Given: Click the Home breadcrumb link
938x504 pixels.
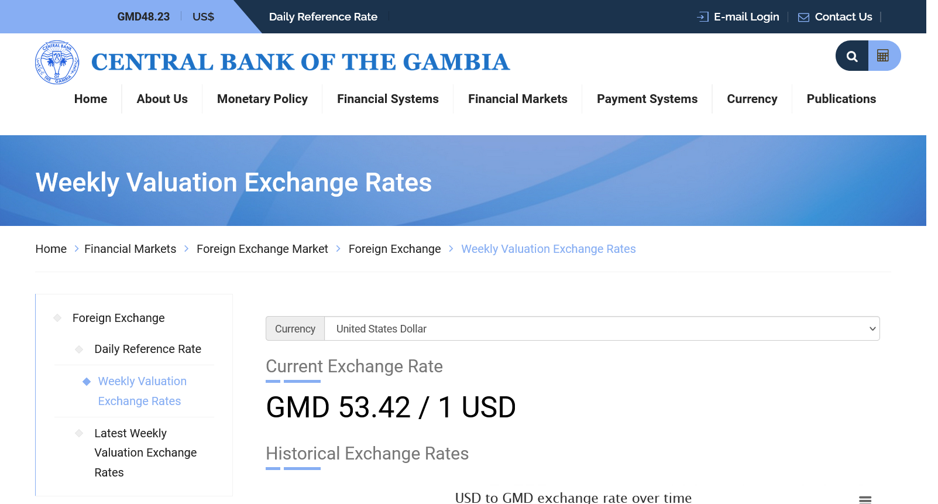Looking at the screenshot, I should (51, 249).
